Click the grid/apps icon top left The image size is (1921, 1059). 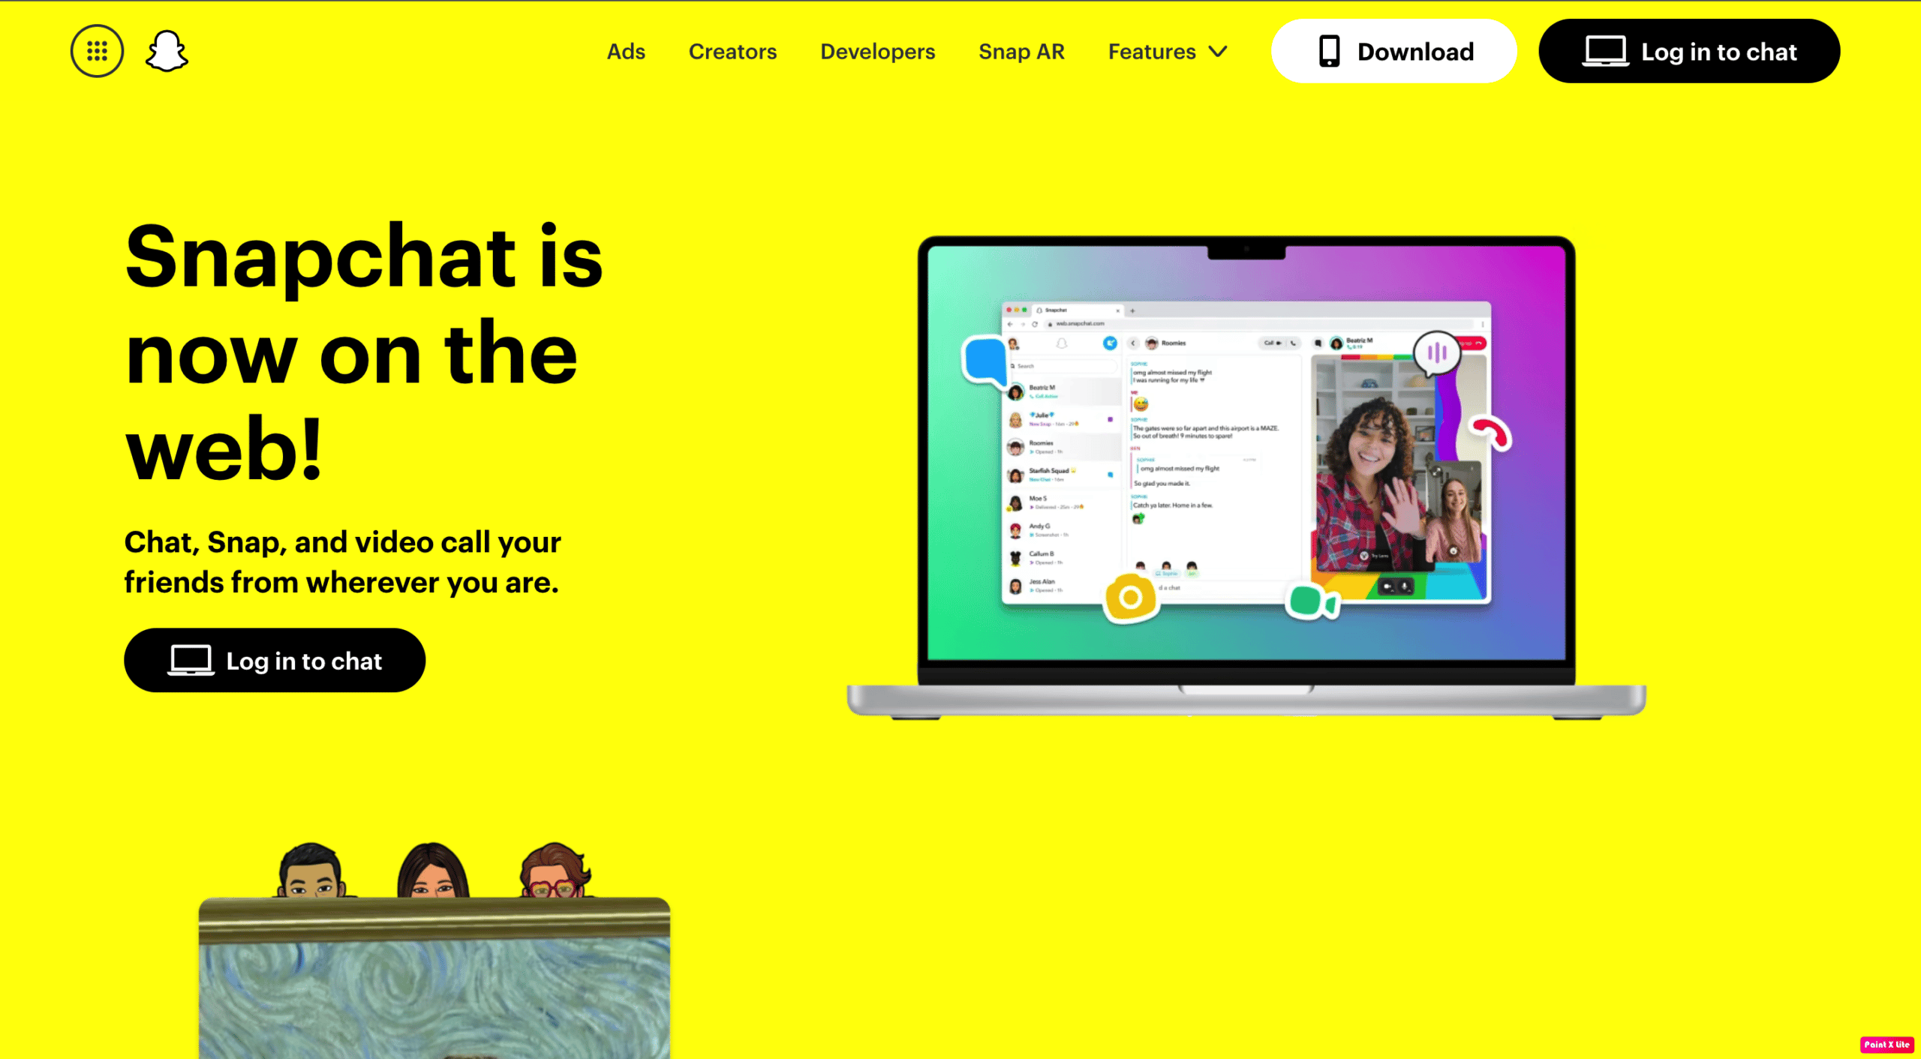coord(98,51)
